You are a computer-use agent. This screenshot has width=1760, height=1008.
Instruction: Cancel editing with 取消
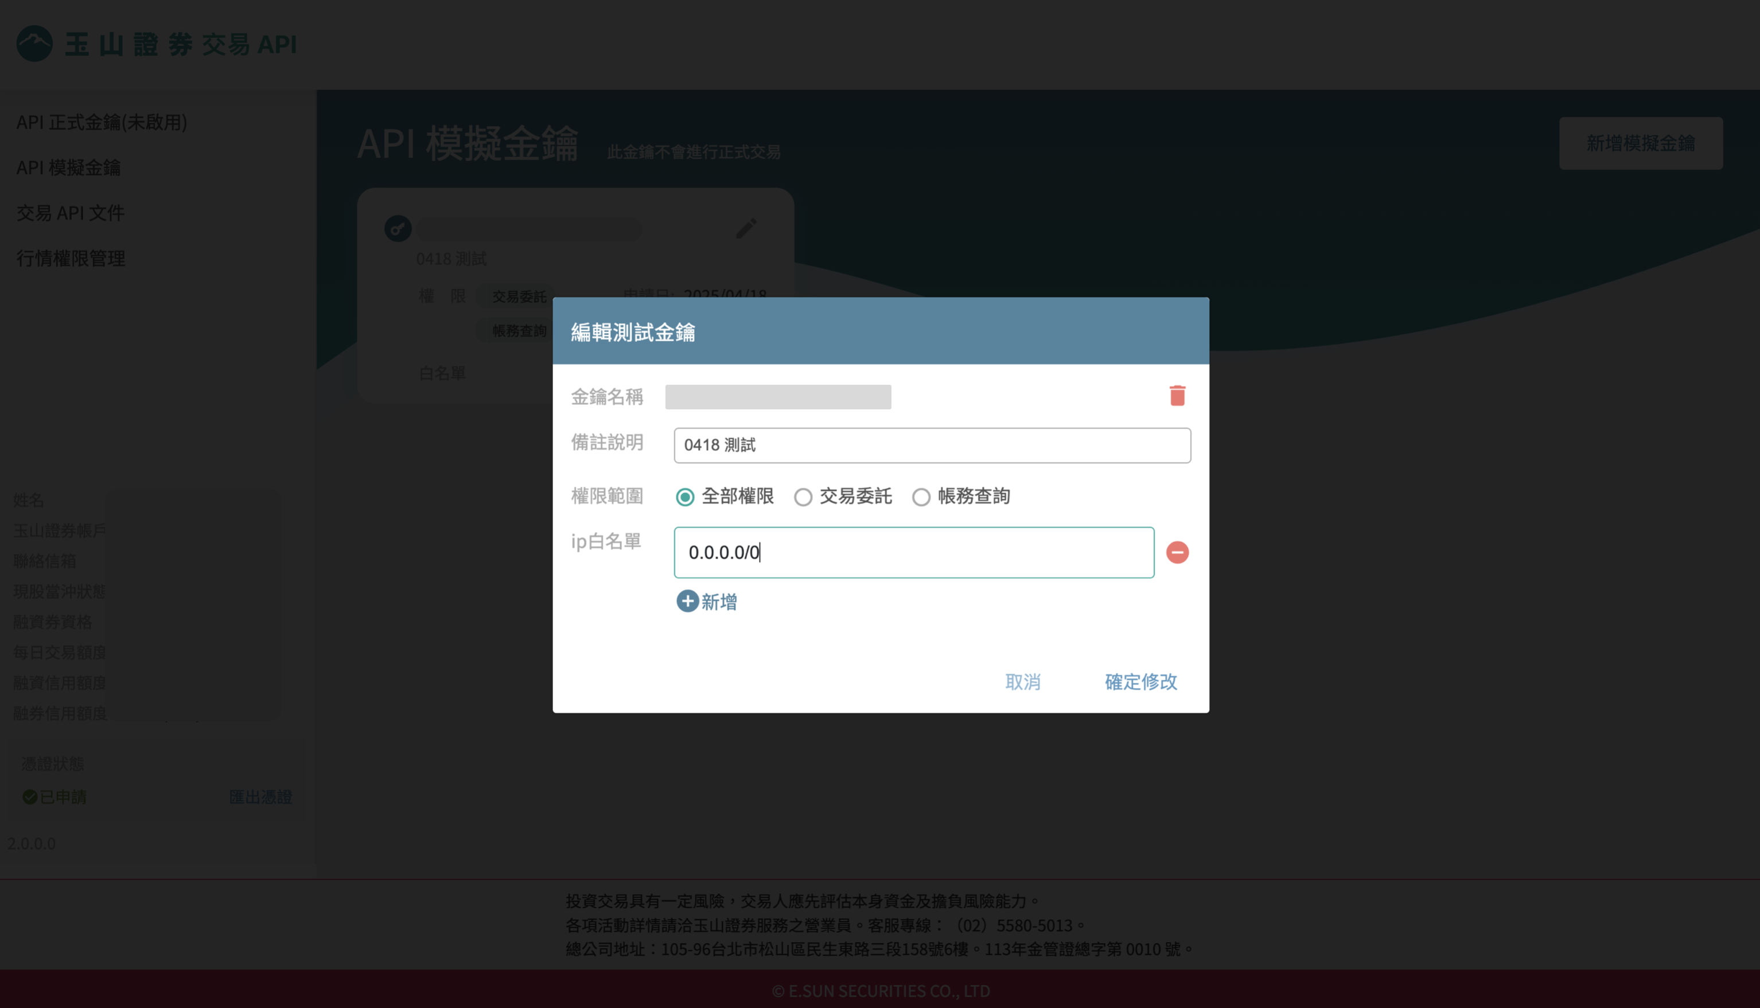(1022, 681)
